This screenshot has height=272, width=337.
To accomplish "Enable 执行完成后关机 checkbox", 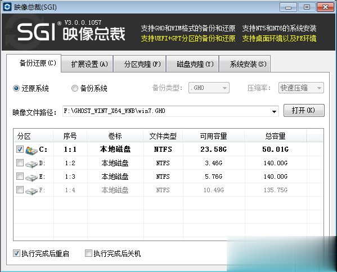I will click(x=88, y=253).
